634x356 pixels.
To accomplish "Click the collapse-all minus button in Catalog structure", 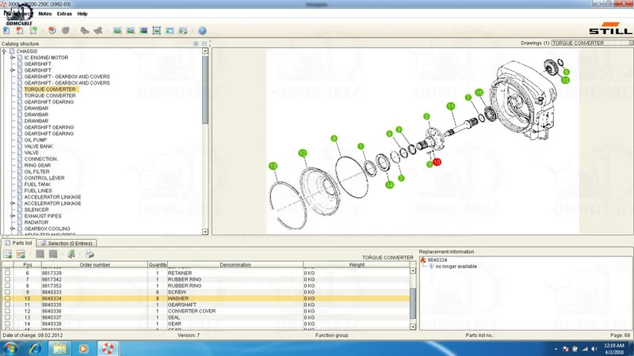I will pos(204,44).
